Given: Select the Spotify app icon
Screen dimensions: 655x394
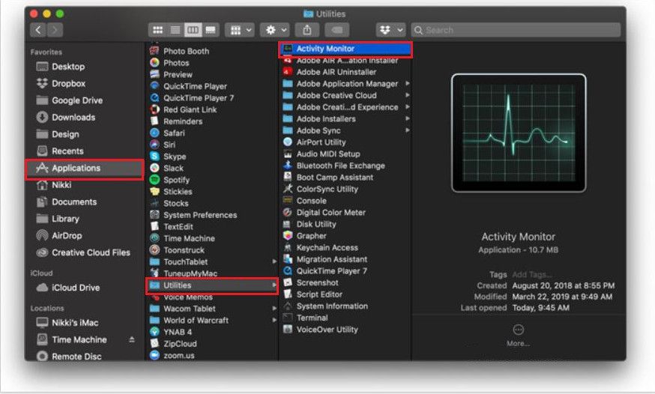Looking at the screenshot, I should click(154, 180).
